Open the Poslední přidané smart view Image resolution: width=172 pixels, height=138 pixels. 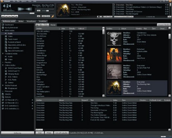coord(14,42)
